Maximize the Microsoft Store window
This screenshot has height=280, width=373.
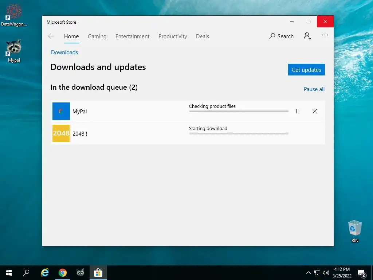pyautogui.click(x=309, y=22)
